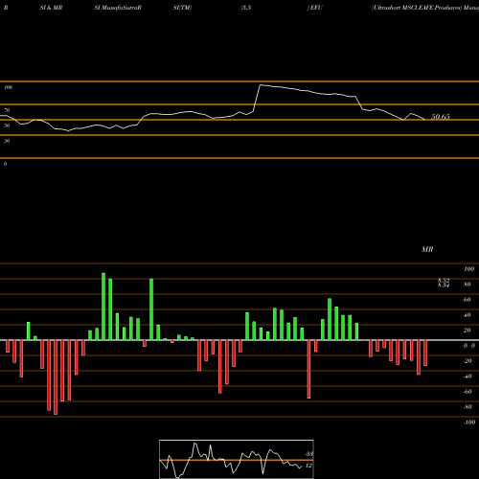Click the MR axis label -80

pos(468,407)
